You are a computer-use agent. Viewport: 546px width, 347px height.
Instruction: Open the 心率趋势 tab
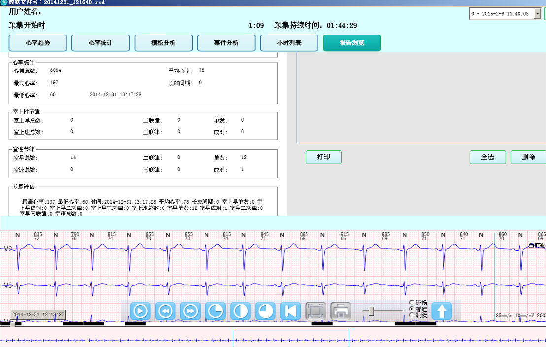point(37,43)
